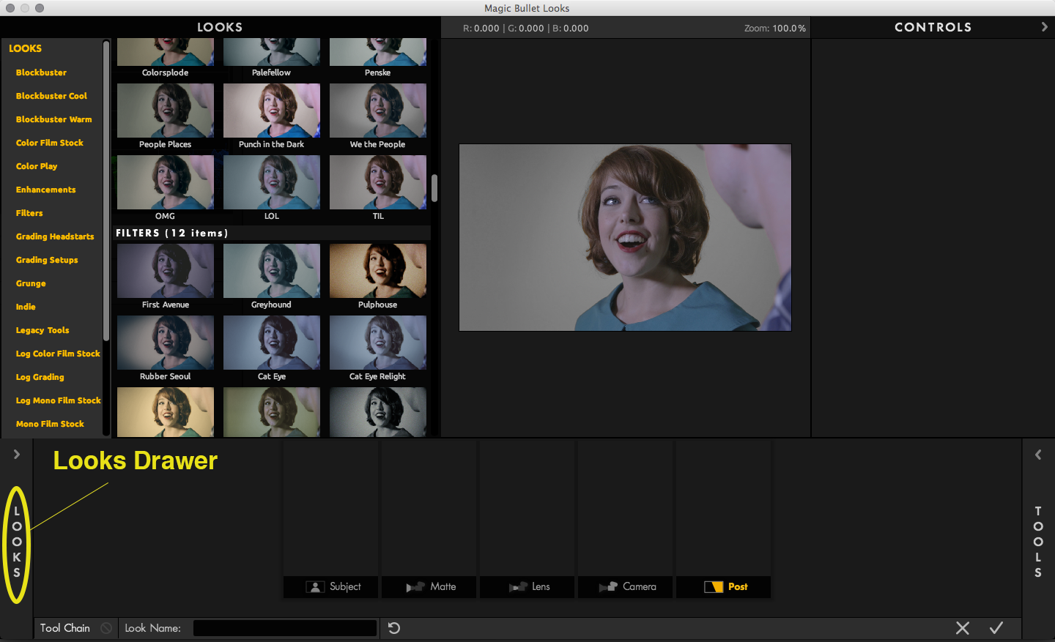Screen dimensions: 1055x642
Task: Apply the Pulphouse filter look
Action: tap(378, 271)
